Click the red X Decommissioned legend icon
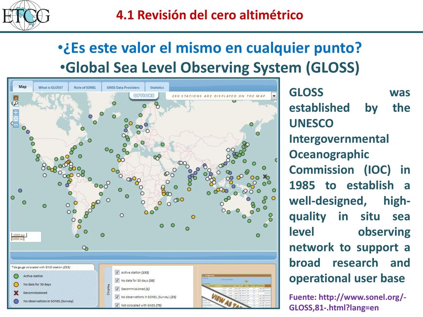The height and width of the screenshot is (317, 423). click(16, 293)
